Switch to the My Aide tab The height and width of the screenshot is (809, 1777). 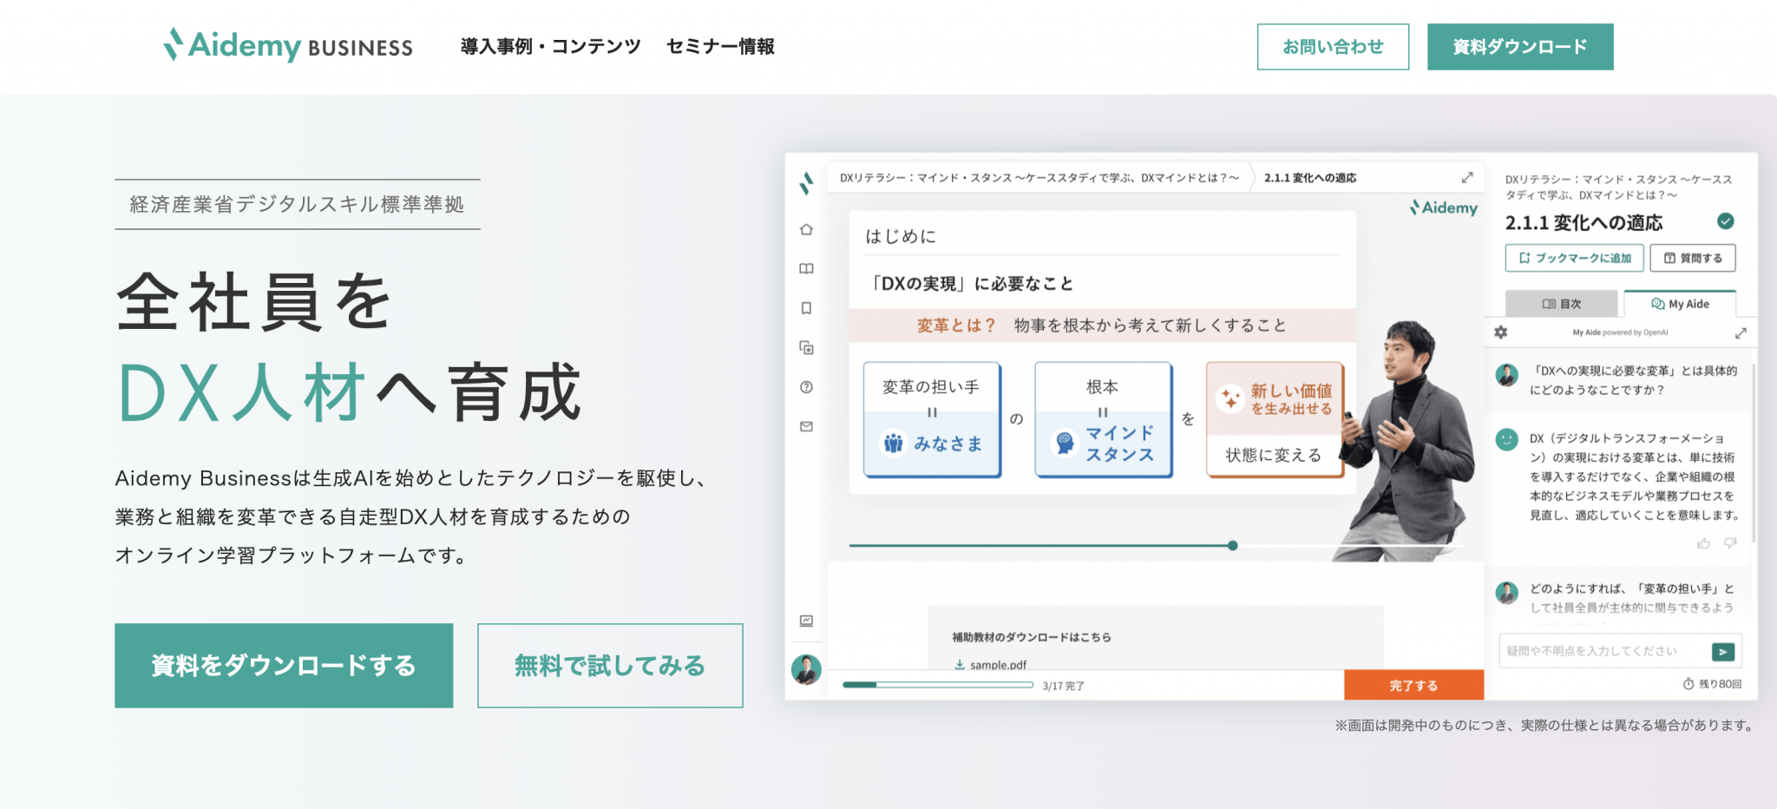tap(1681, 303)
